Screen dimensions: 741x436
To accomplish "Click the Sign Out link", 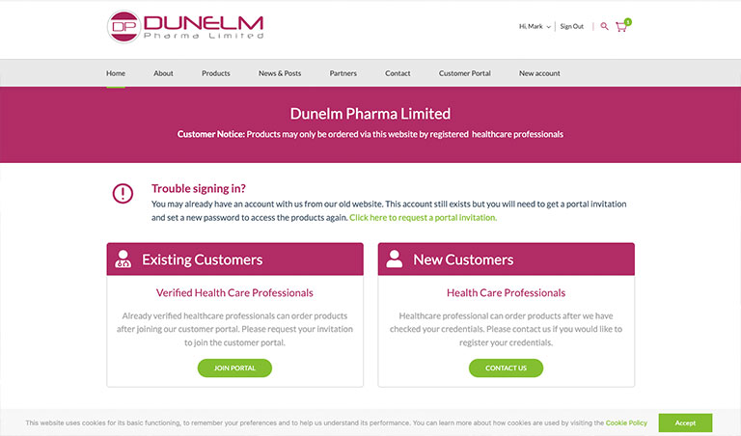I will coord(572,26).
